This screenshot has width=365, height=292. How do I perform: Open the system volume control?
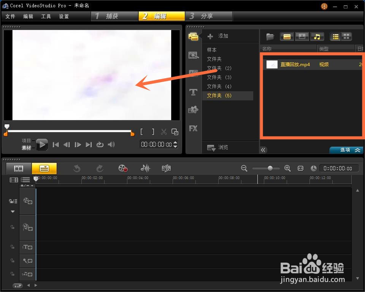click(x=111, y=144)
